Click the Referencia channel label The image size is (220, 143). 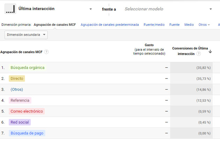coord(20,100)
